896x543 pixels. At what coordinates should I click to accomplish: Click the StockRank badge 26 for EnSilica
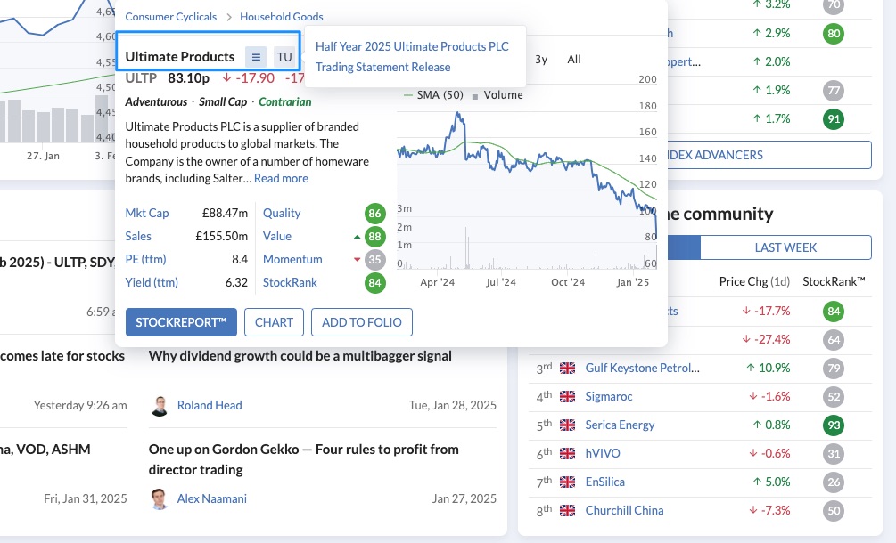(834, 482)
